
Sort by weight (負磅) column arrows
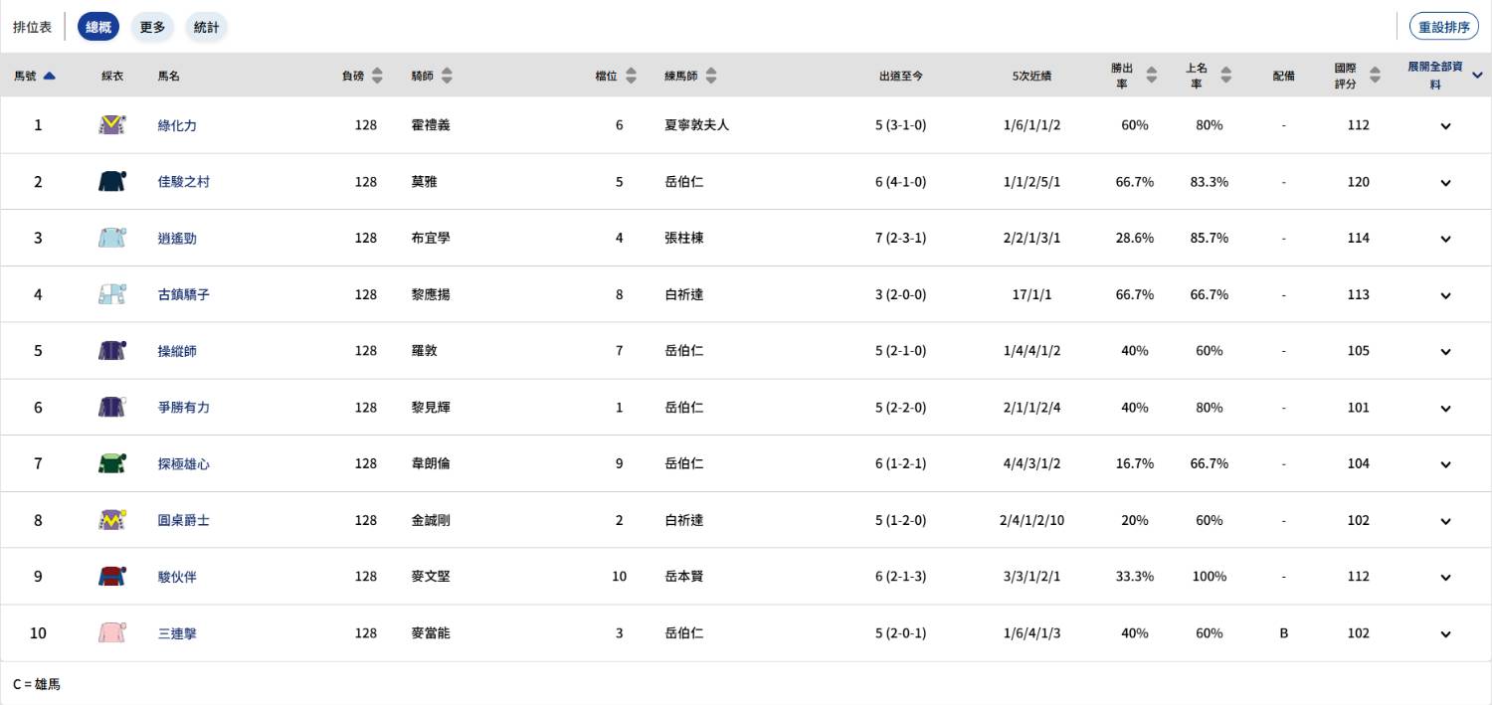coord(377,76)
